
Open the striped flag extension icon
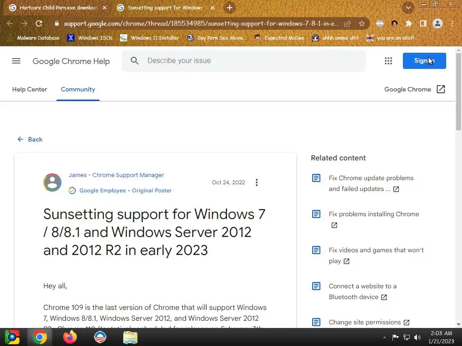point(380,23)
